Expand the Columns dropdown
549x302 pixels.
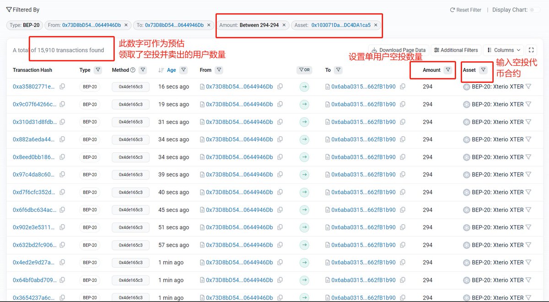click(504, 50)
